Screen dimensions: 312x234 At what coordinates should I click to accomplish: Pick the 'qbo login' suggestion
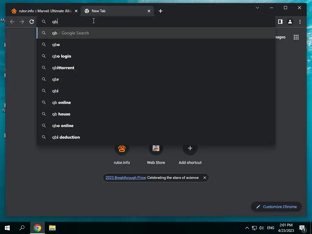tap(156, 56)
